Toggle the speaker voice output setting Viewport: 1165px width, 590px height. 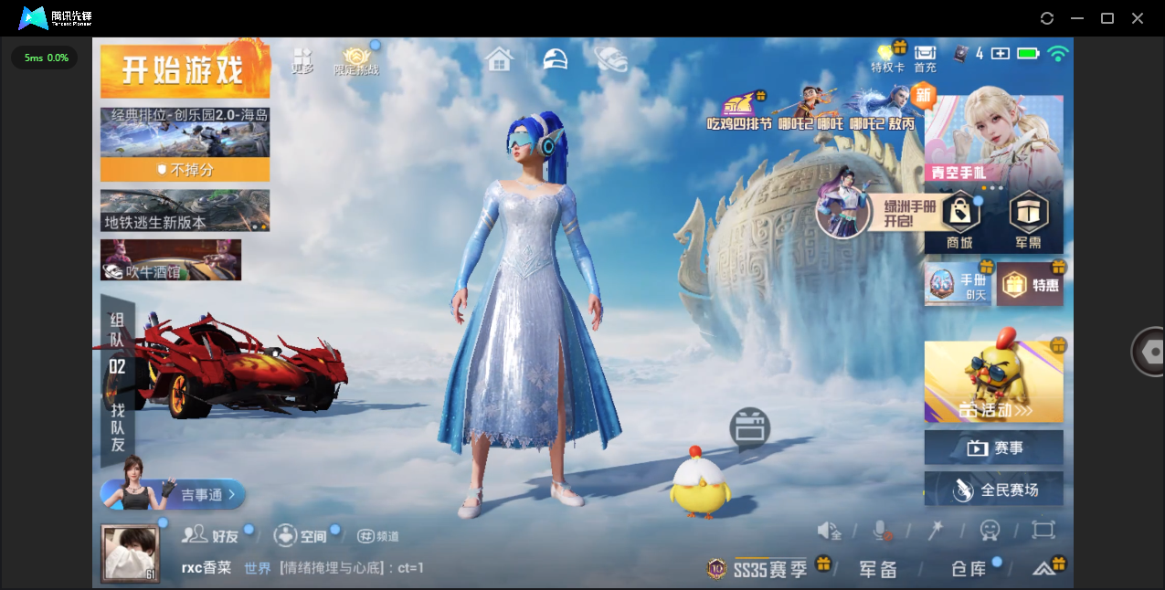828,530
